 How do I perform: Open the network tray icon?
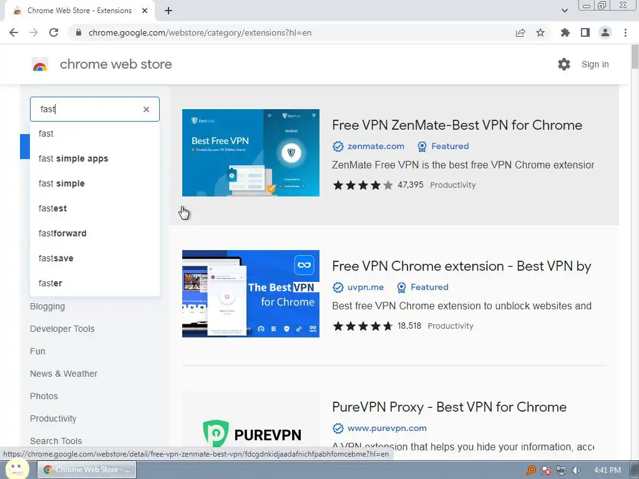pos(561,470)
